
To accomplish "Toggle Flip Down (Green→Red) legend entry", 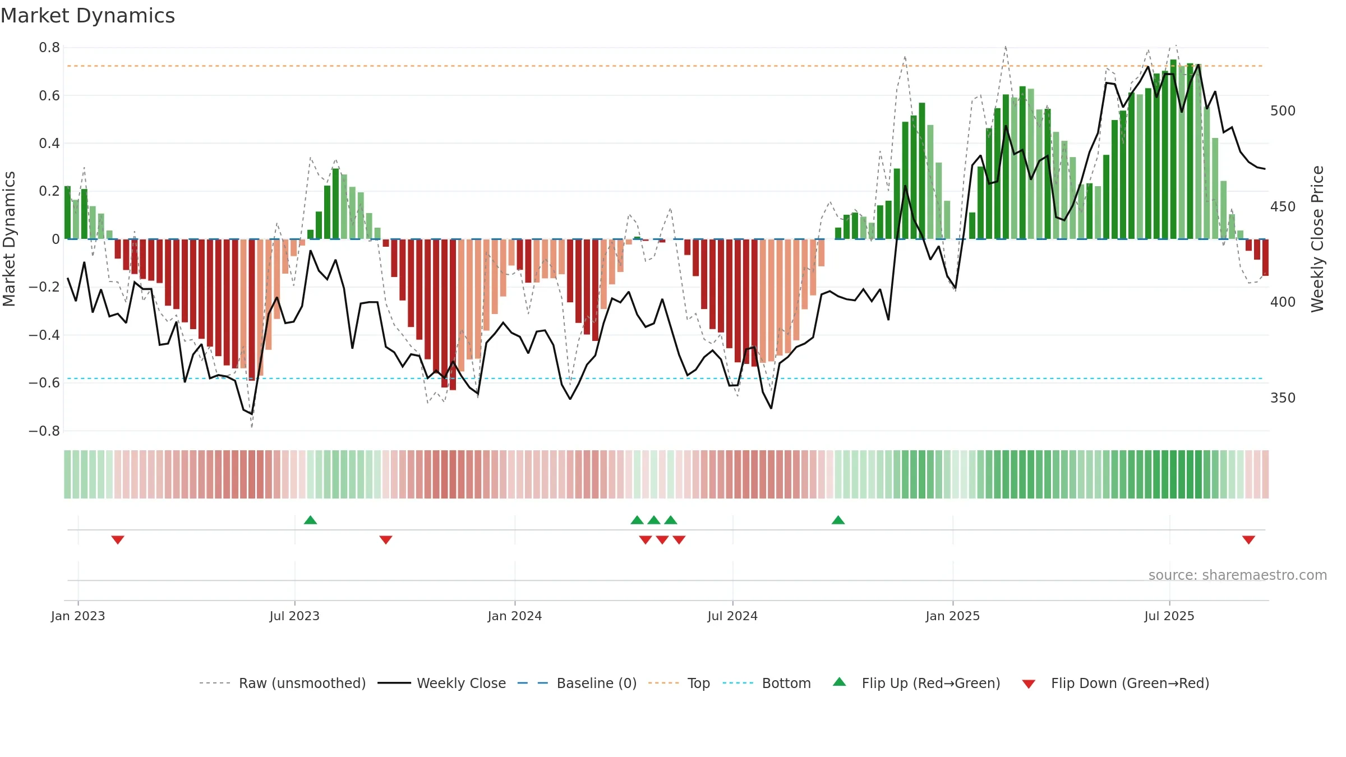I will click(1115, 683).
